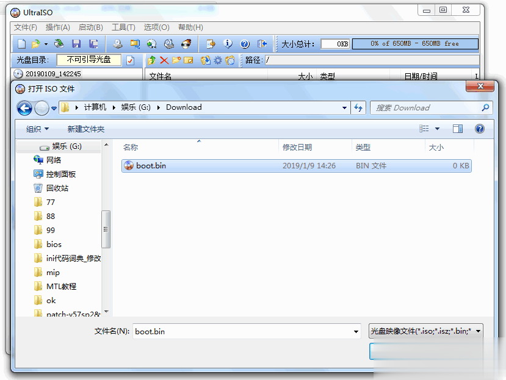506x380 pixels.
Task: Click the register/order notepad icon
Action: click(x=211, y=43)
